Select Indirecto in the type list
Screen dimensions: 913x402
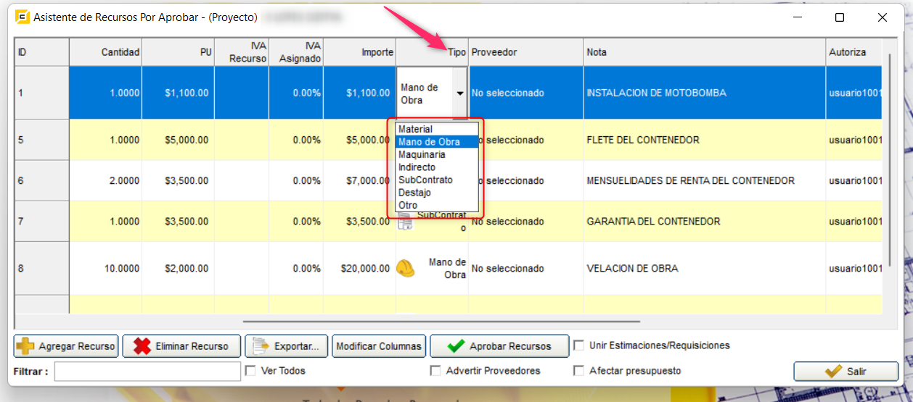pos(417,167)
